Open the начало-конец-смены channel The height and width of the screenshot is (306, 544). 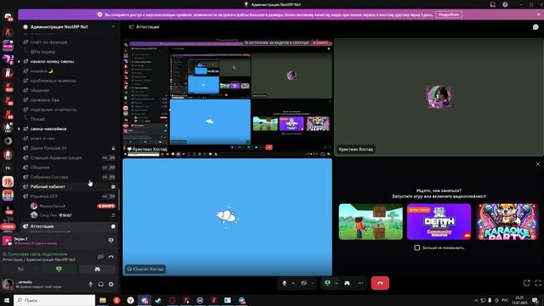tap(69, 61)
